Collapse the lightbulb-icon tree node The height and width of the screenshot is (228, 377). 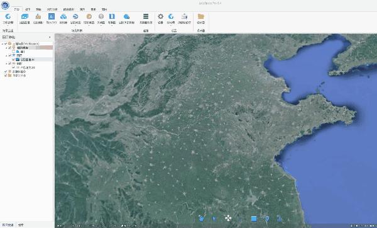pos(6,48)
